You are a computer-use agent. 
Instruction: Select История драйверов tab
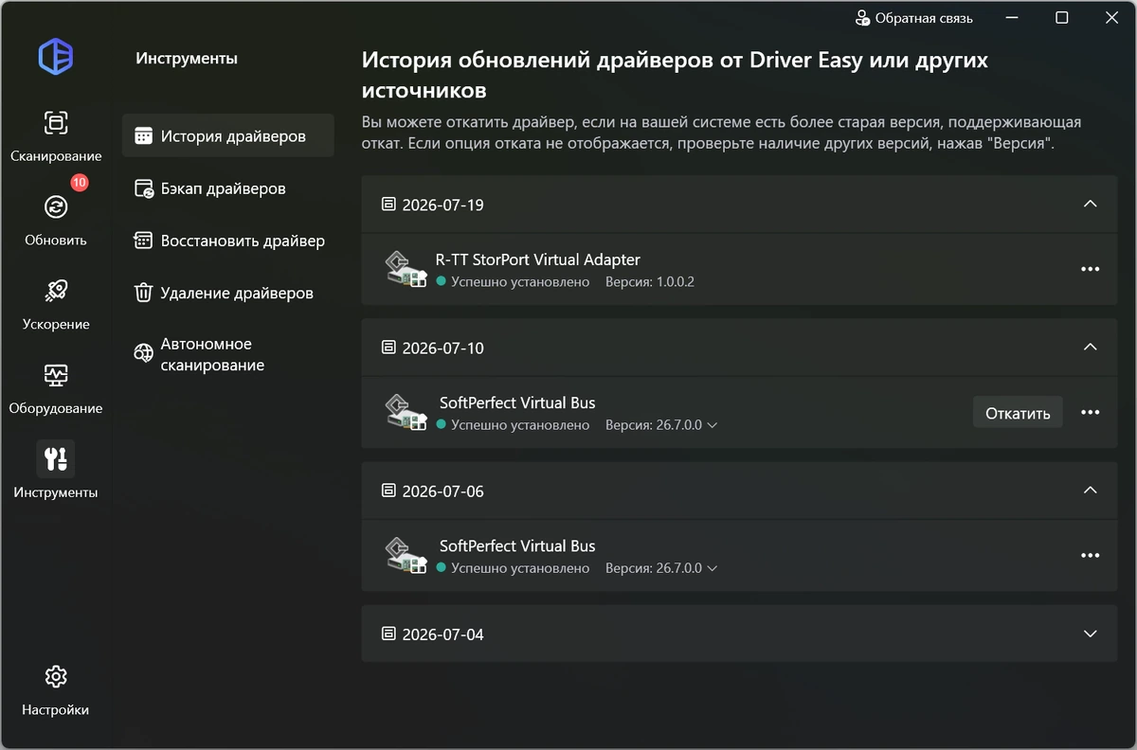[x=228, y=135]
